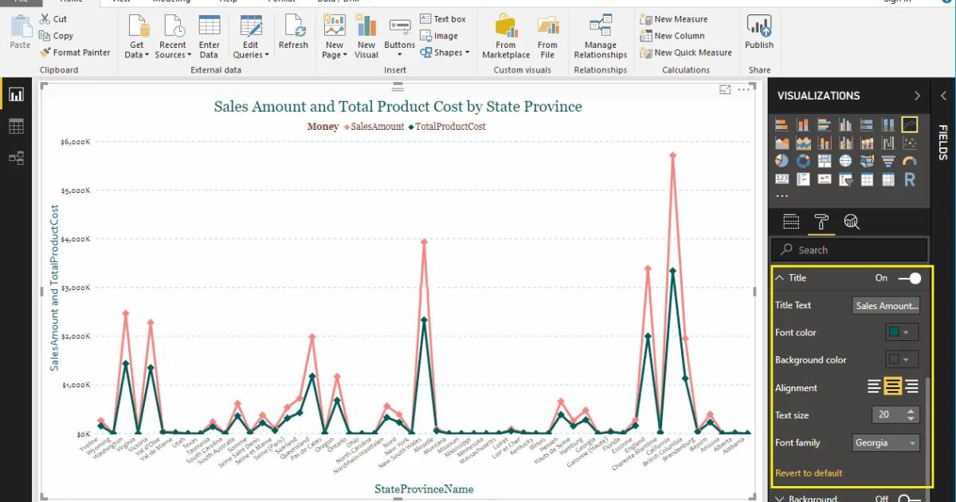Open the Manage Relationships dialog
Viewport: 956px width, 502px height.
coord(600,35)
